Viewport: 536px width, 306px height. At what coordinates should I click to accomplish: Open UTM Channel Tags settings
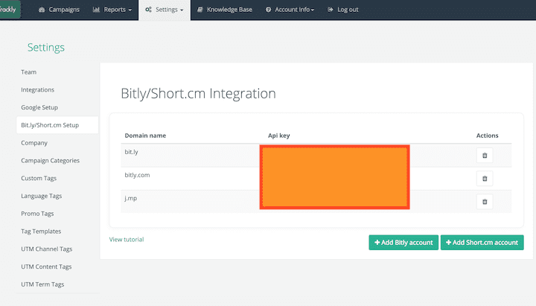46,249
